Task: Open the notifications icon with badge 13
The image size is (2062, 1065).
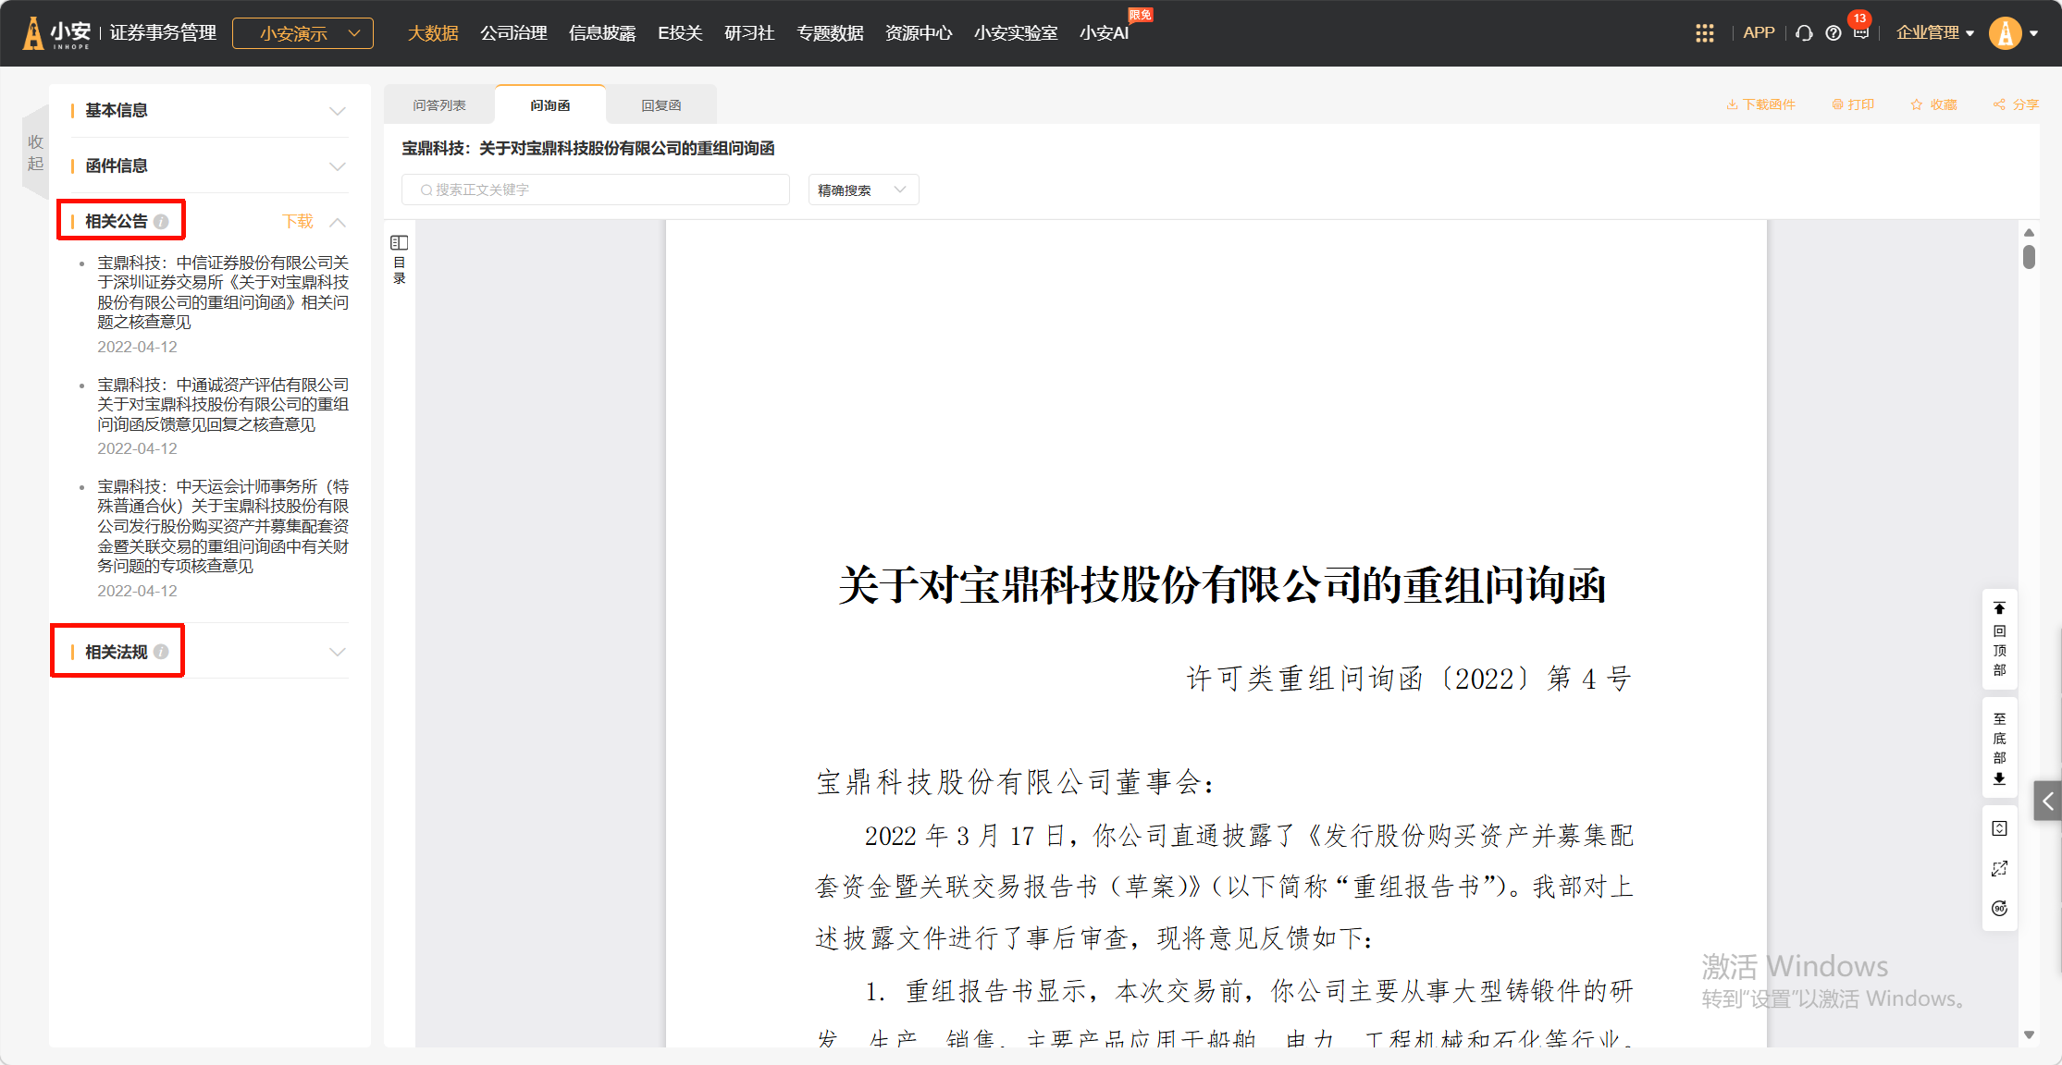Action: pos(1860,33)
